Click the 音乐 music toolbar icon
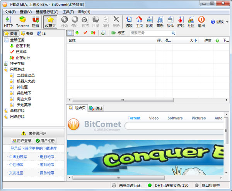 coord(160,22)
